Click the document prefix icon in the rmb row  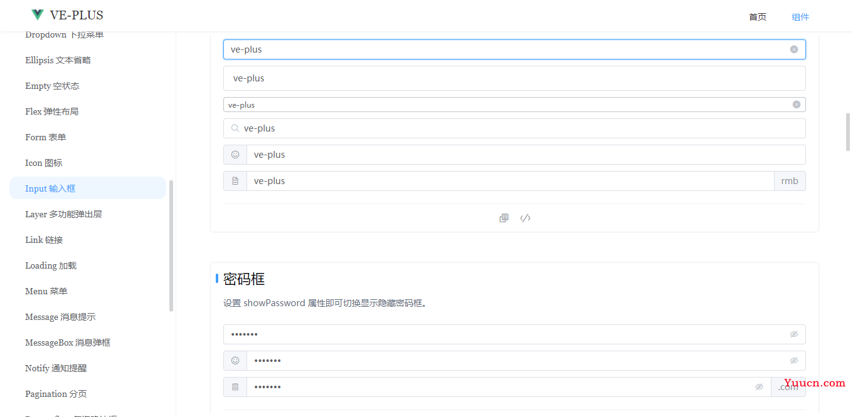(x=235, y=181)
